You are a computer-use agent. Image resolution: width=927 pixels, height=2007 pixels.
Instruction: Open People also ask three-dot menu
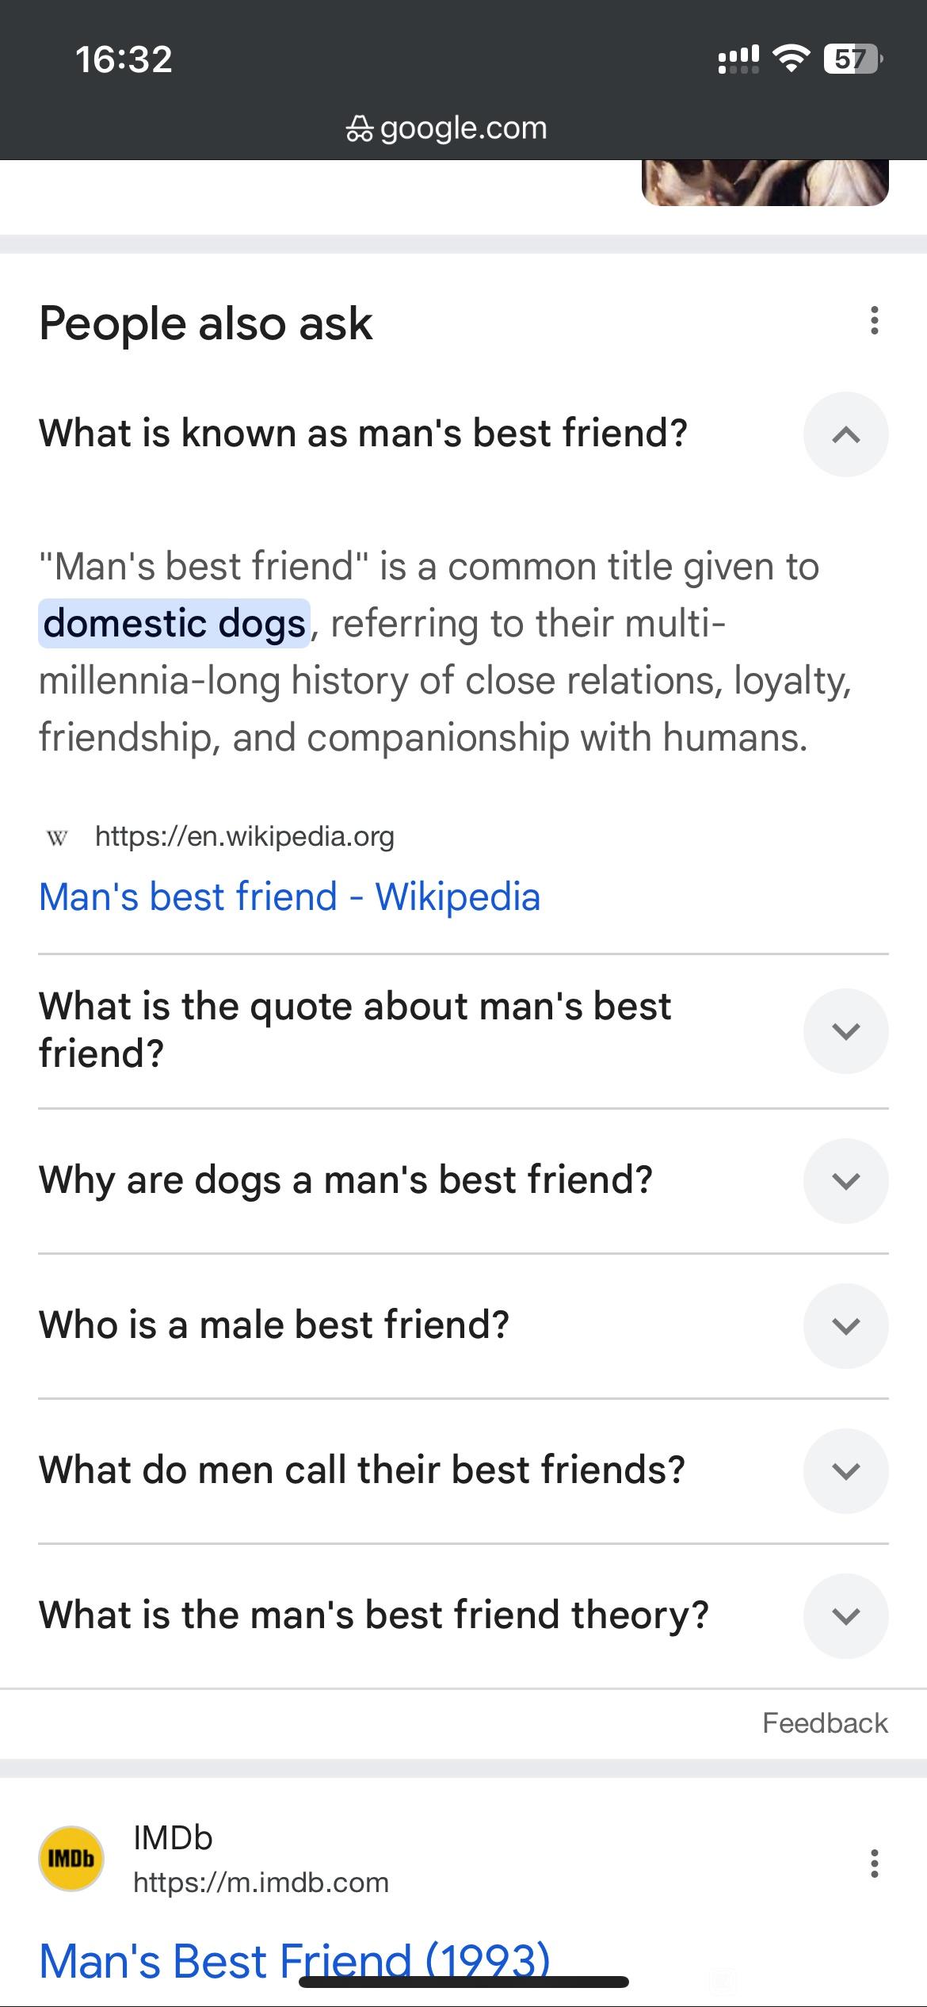tap(874, 321)
